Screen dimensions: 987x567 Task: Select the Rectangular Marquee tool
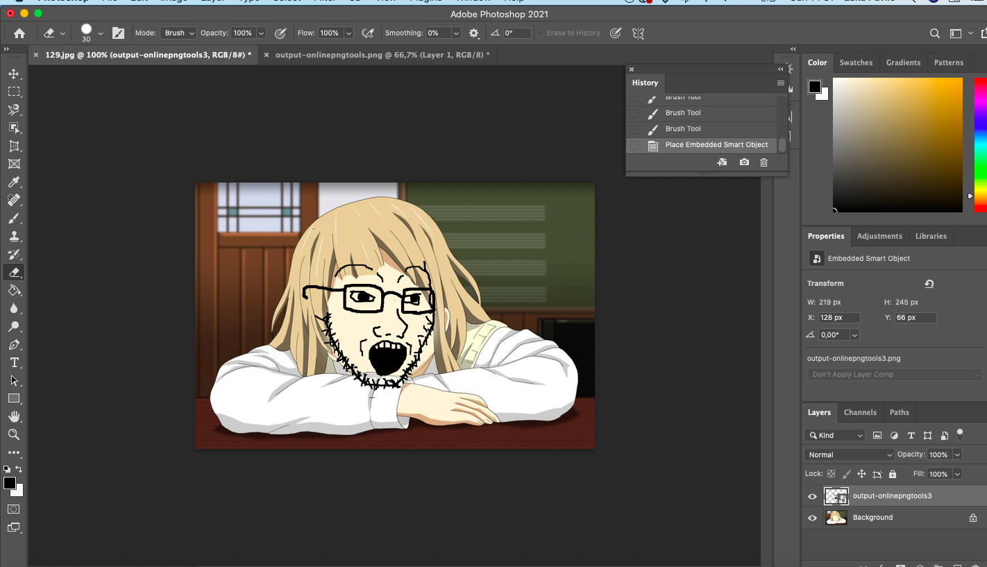14,92
